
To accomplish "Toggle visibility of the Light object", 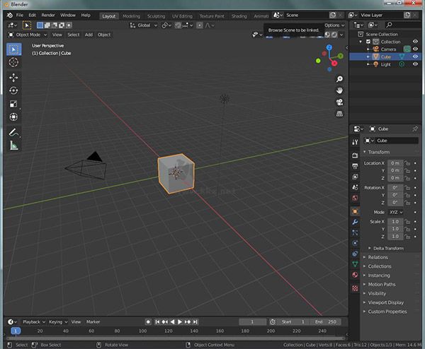I will (x=415, y=64).
